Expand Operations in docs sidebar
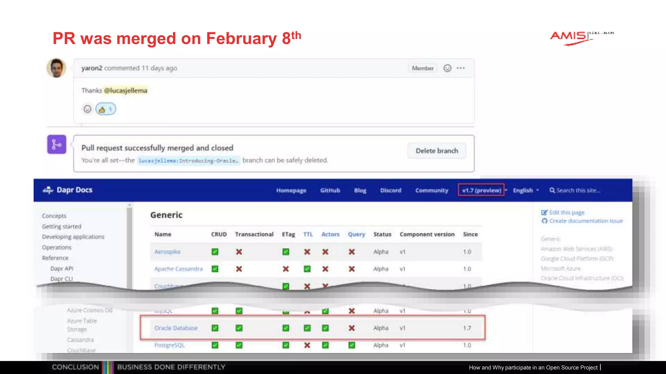This screenshot has height=374, width=666. [x=57, y=247]
